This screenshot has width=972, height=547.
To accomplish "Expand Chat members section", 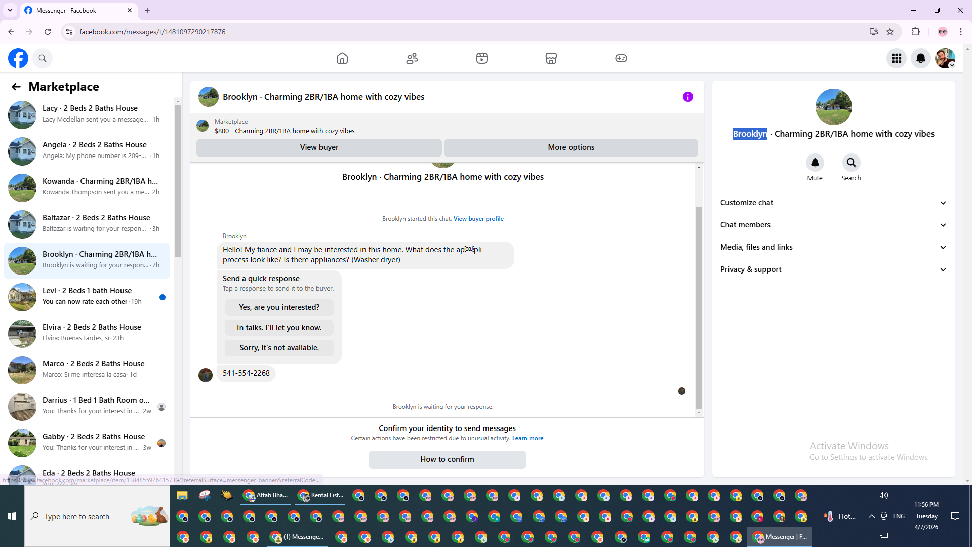I will click(833, 225).
